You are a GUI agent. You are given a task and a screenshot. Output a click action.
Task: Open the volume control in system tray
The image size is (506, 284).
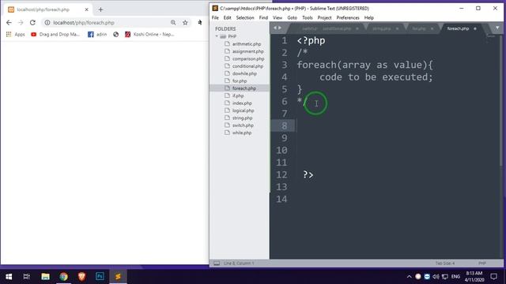(436, 277)
